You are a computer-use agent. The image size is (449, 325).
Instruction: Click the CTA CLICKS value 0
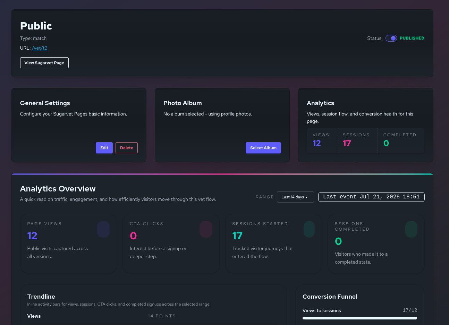133,236
